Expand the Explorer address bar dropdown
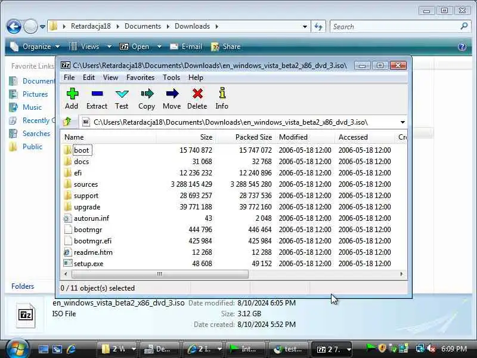477x358 pixels. click(x=305, y=26)
